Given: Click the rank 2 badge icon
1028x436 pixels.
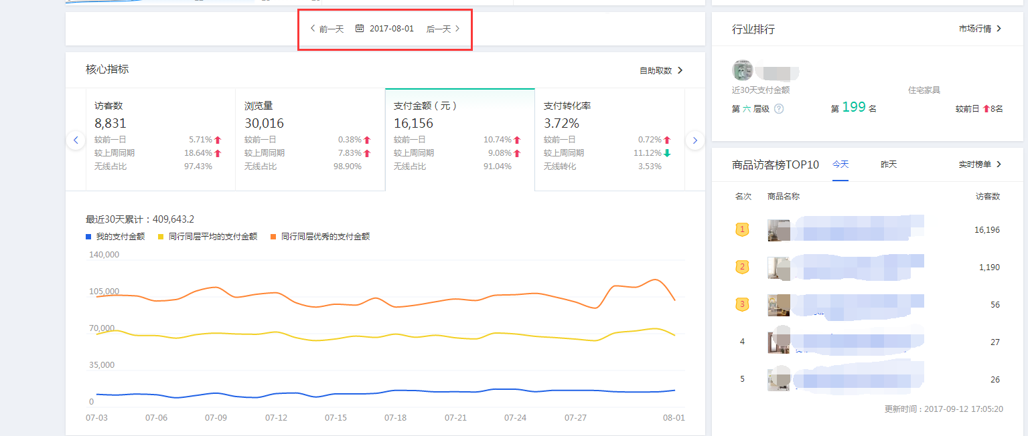Looking at the screenshot, I should (x=741, y=267).
